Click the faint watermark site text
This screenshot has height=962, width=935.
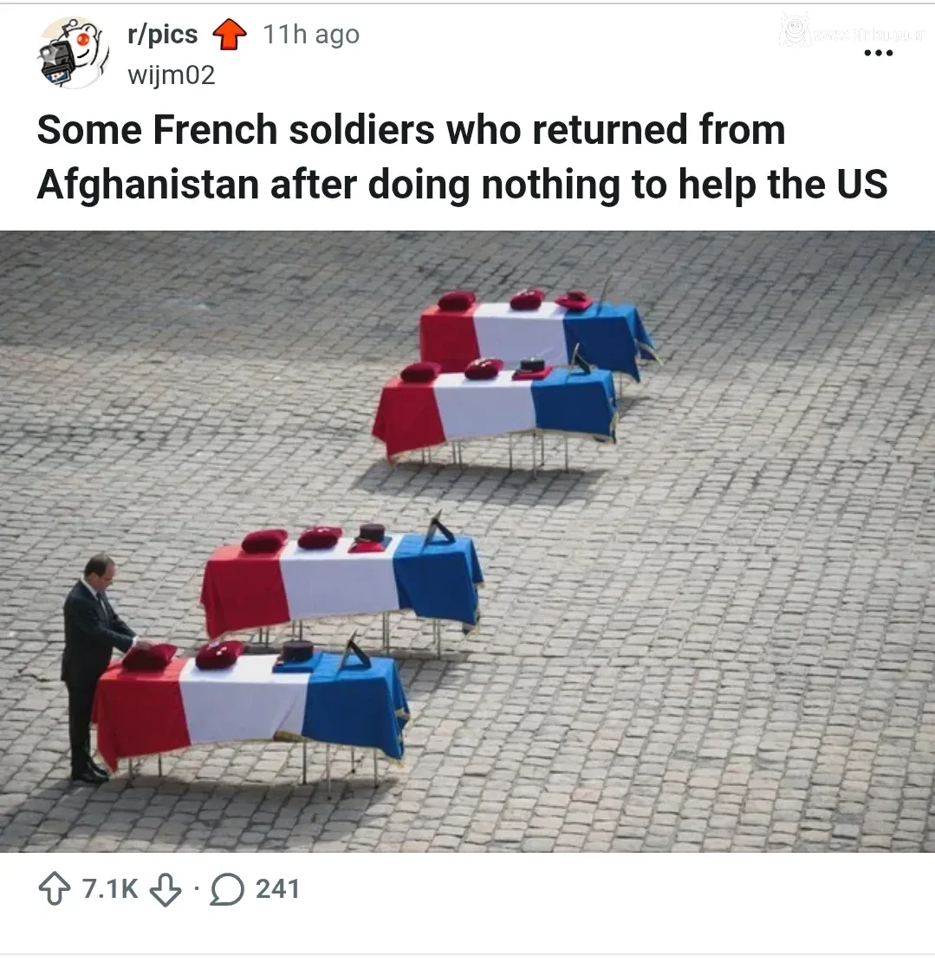(869, 36)
